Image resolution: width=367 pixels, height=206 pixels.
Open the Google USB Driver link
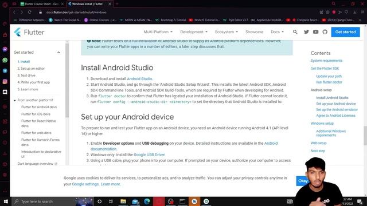149,154
